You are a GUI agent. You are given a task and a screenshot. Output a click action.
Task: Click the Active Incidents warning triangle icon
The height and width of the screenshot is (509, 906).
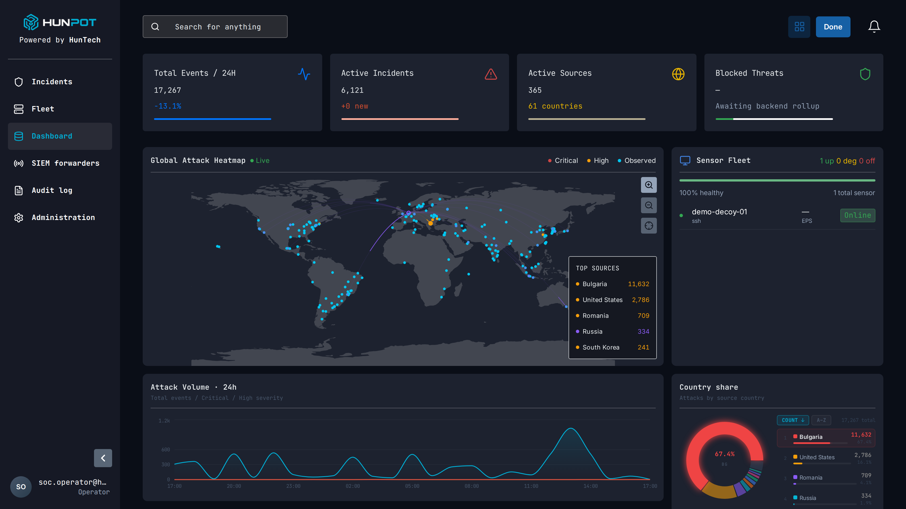coord(491,74)
